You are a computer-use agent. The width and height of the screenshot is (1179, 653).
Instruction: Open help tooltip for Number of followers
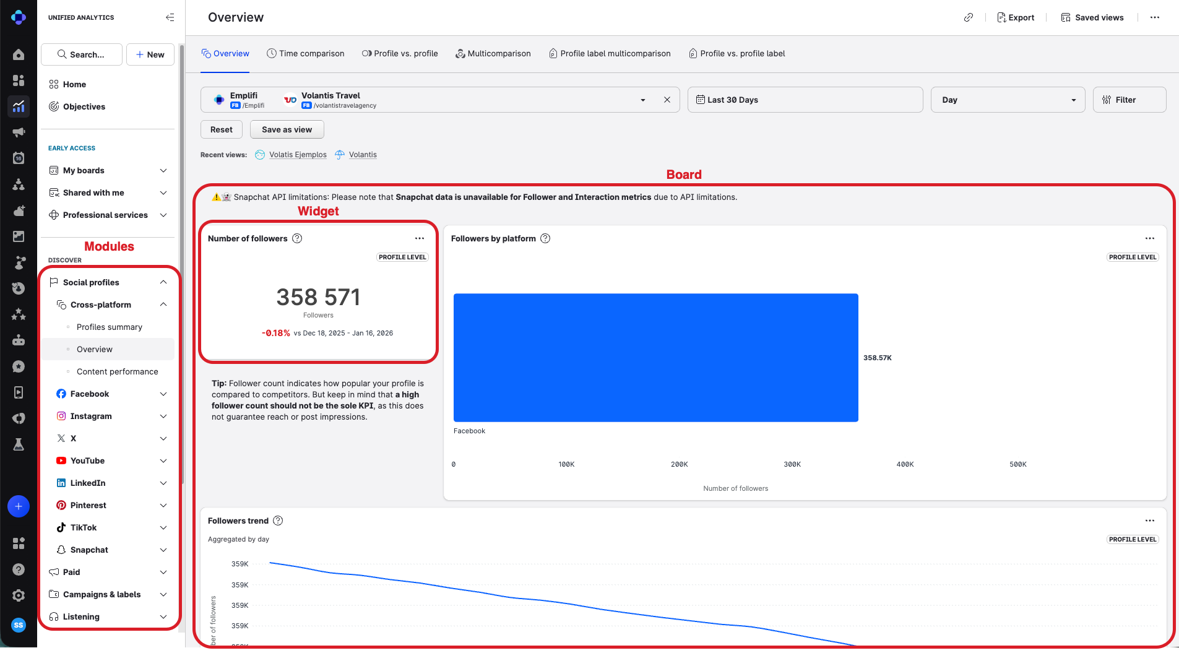tap(297, 238)
